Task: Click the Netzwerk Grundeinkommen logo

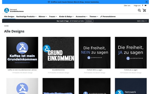Action: coord(14,10)
